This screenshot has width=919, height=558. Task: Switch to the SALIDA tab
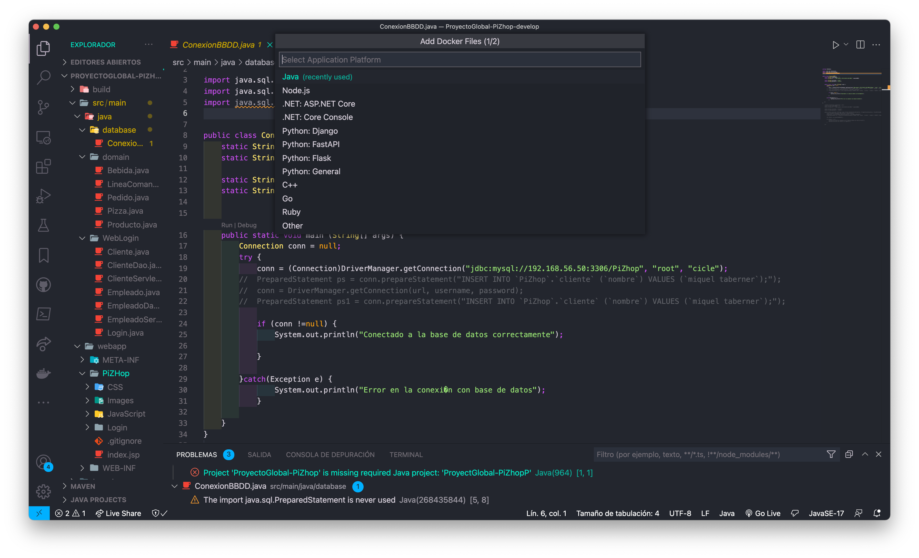[x=259, y=454]
